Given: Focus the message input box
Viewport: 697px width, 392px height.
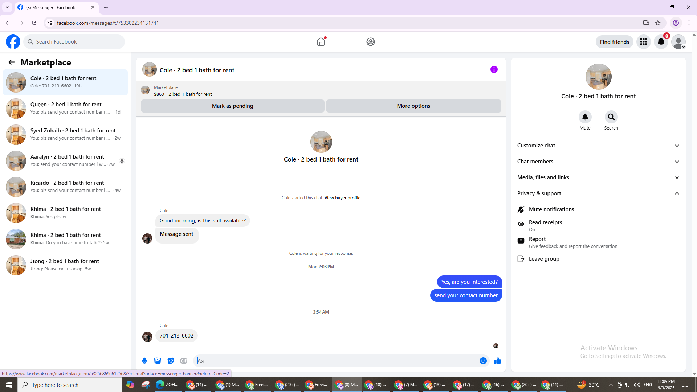Looking at the screenshot, I should [x=336, y=361].
